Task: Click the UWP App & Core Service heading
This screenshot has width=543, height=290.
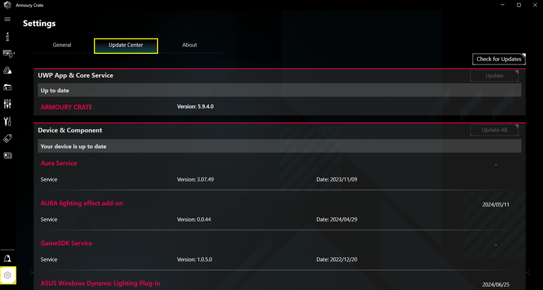Action: (x=76, y=75)
